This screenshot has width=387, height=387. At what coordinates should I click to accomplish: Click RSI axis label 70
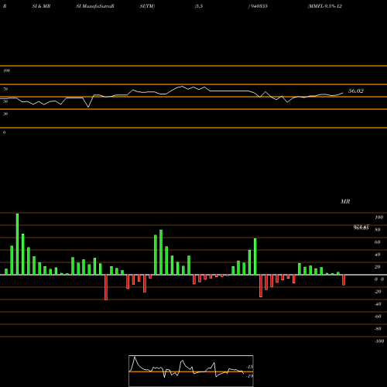pyautogui.click(x=5, y=89)
